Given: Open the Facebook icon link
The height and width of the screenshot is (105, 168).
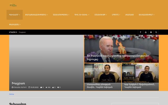Looking at the screenshot, I should (140, 32).
